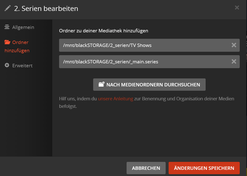The width and height of the screenshot is (247, 176).
Task: Switch to the Allgemein tab
Action: (x=23, y=27)
